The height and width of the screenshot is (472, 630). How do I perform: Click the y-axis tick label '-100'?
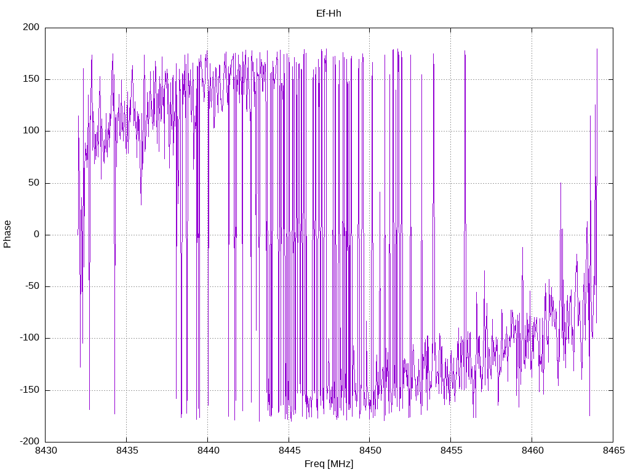[x=30, y=339]
